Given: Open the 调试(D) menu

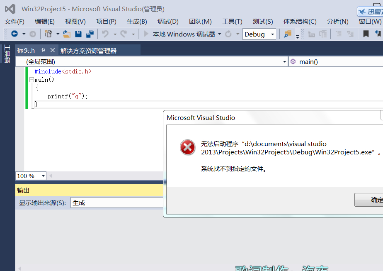Looking at the screenshot, I should coord(168,22).
